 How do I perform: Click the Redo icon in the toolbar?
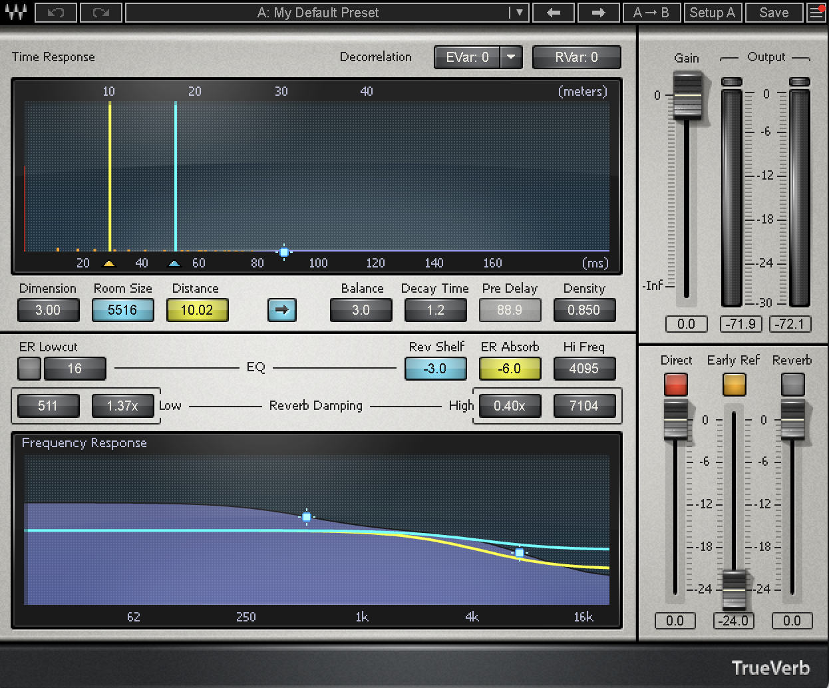[x=100, y=12]
